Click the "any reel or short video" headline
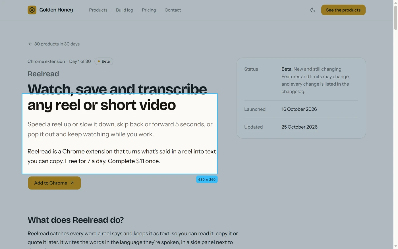 [102, 105]
